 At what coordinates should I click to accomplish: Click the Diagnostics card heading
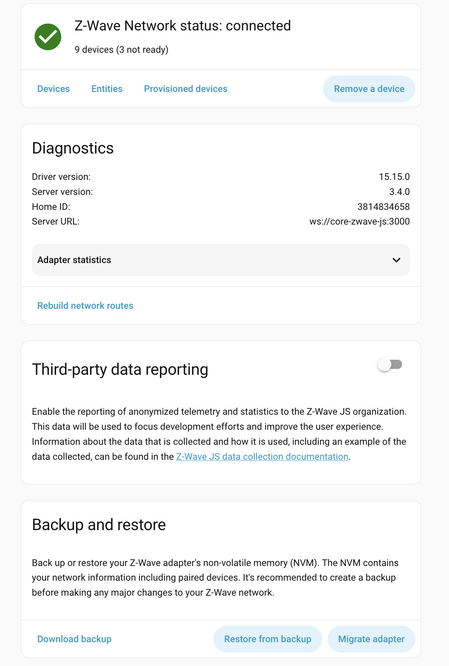73,148
